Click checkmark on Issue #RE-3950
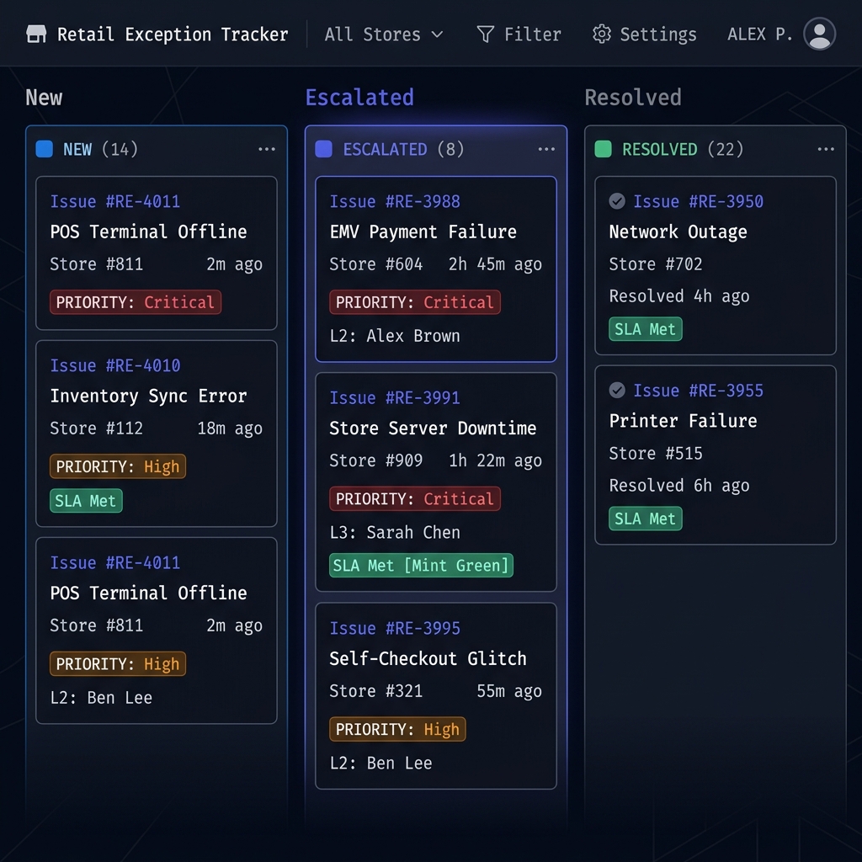Screen dimensions: 862x862 coord(617,201)
